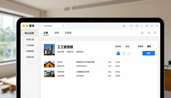Click the calendar-like icon right of tabs

click(155, 33)
